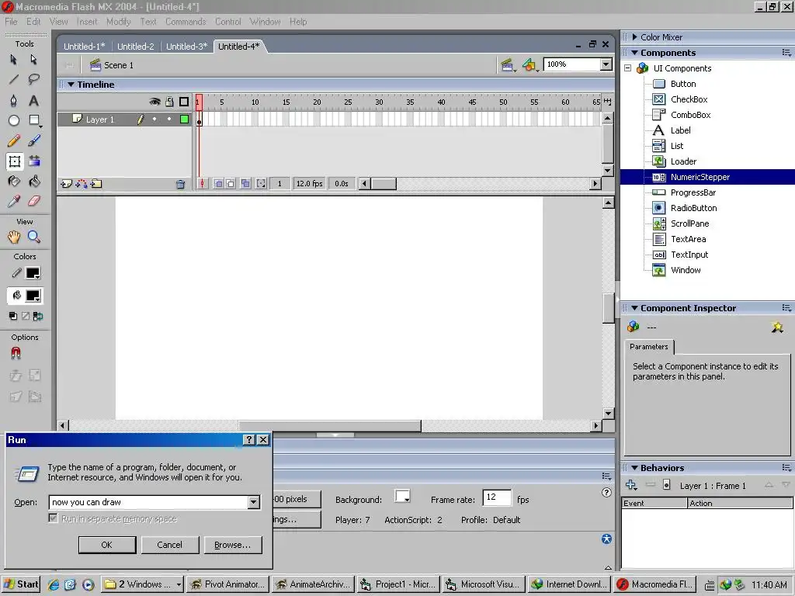Select the Rectangle tool
This screenshot has width=795, height=596.
pyautogui.click(x=34, y=120)
